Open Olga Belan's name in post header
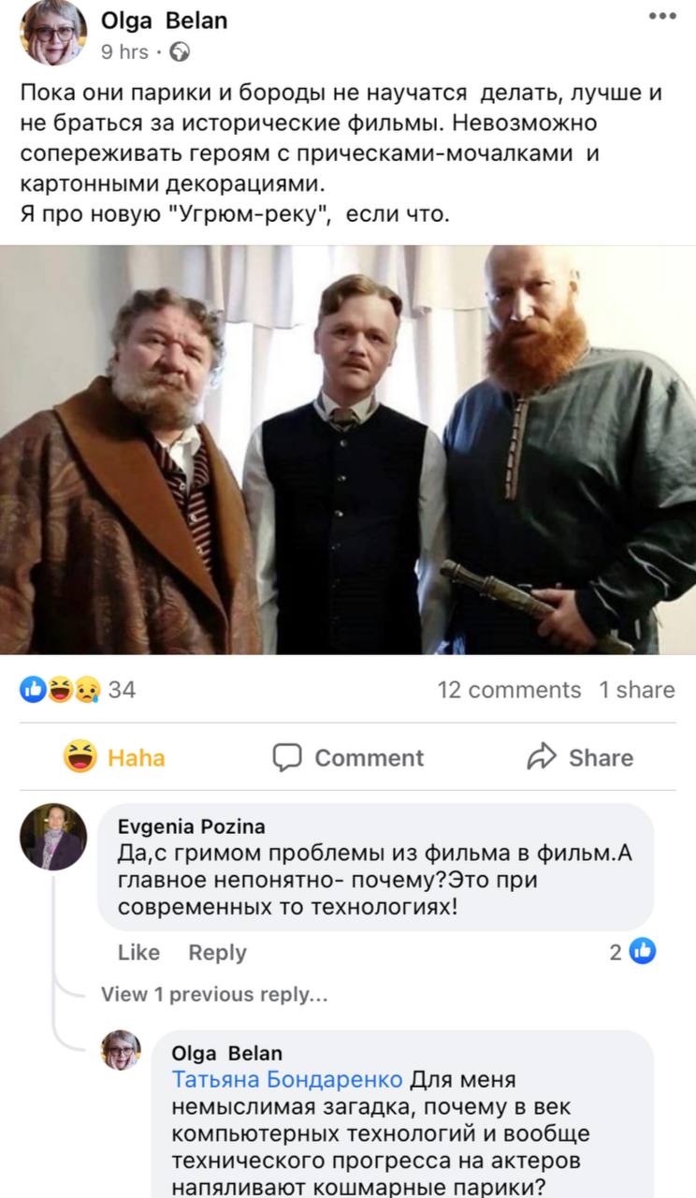 point(164,20)
